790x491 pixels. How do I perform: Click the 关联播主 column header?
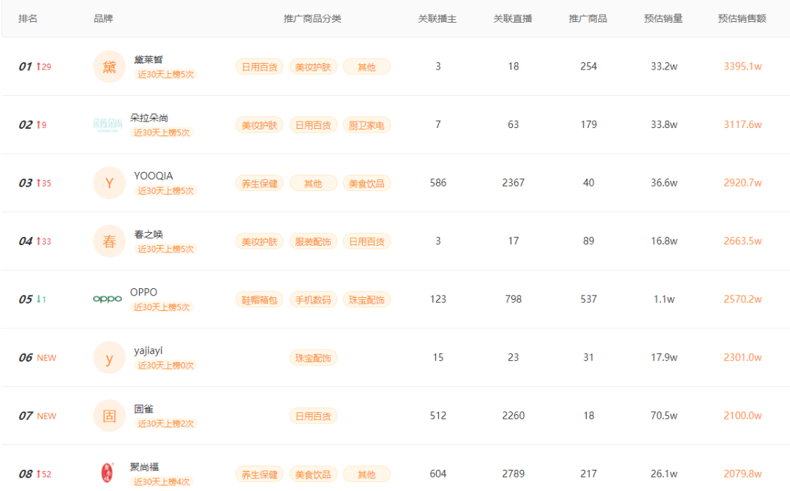[x=437, y=18]
